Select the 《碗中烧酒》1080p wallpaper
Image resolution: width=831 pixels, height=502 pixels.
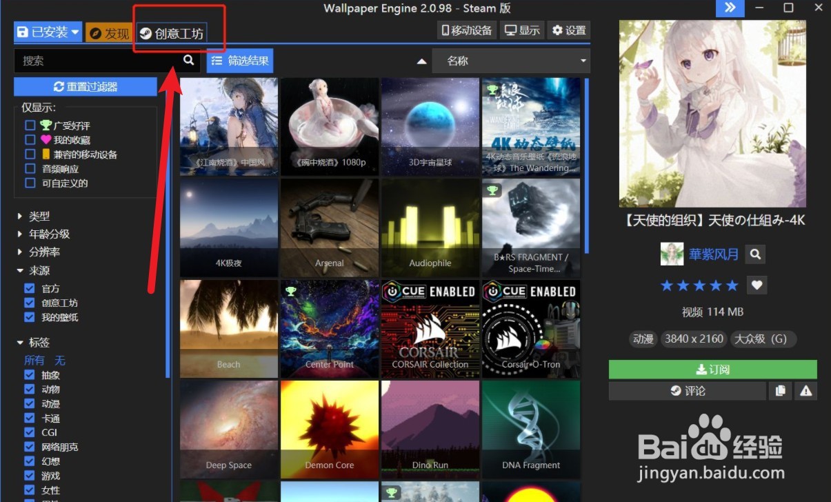pyautogui.click(x=330, y=127)
